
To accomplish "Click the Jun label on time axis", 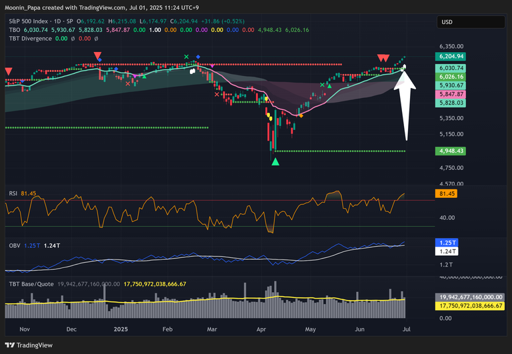I will 359,329.
